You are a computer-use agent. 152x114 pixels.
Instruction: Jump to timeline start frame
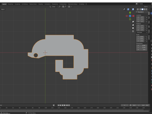point(58,105)
